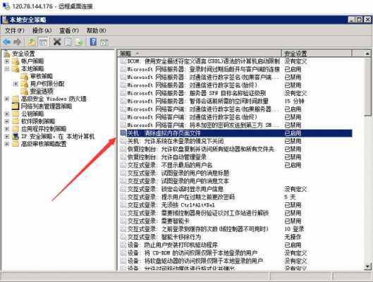Click the remote desktop connection title icon
This screenshot has width=373, height=282.
6,6
